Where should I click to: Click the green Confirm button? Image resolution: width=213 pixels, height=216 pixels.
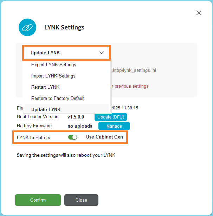coord(38,200)
